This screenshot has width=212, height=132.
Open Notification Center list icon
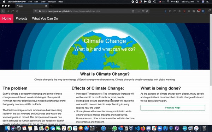(x=207, y=2)
